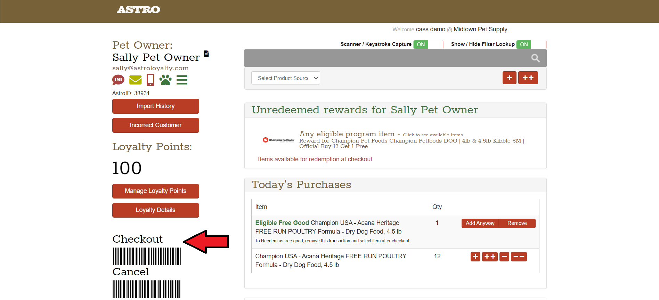Click the Item column header
Screen dimensions: 659x300
261,207
